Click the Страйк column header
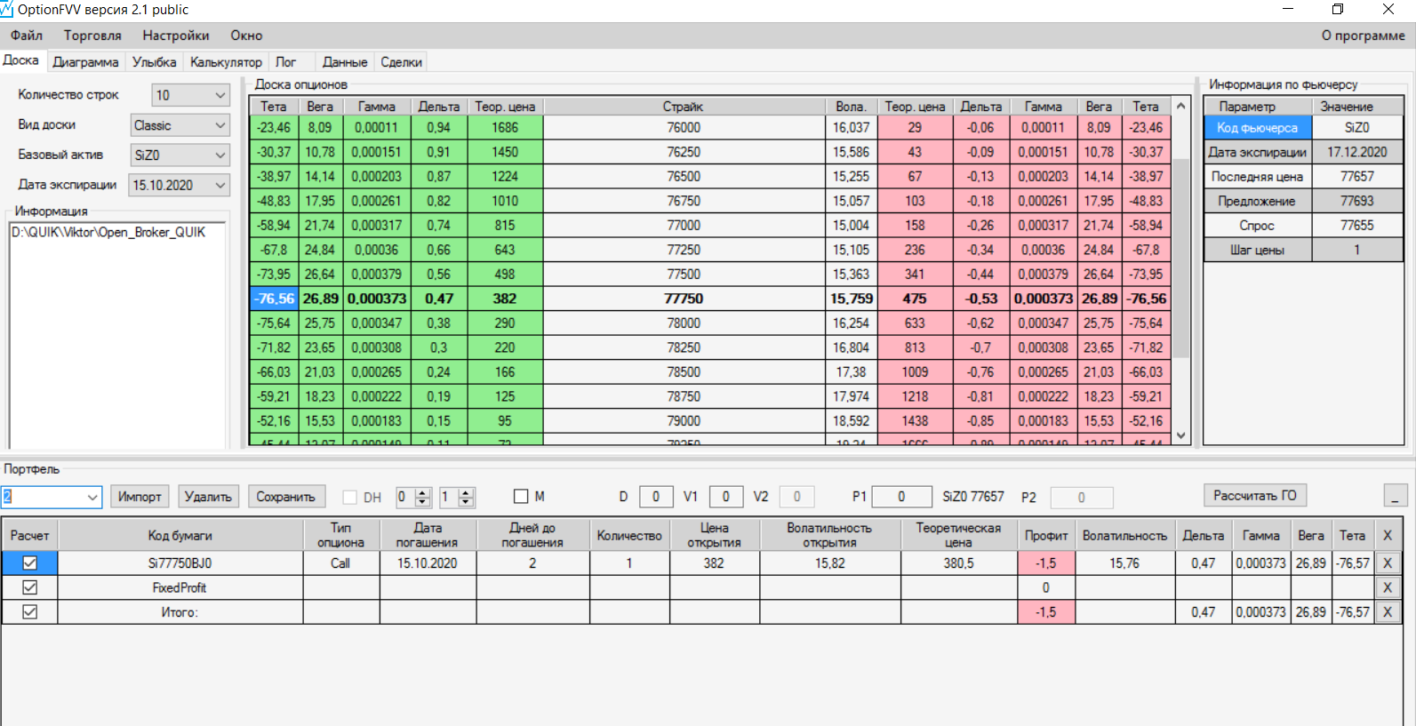This screenshot has width=1416, height=726. tap(684, 107)
